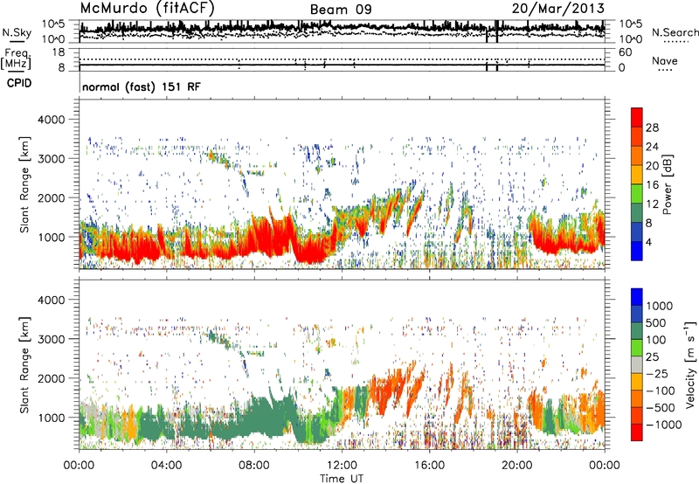Click the normal (fast) 151 RF text
The width and height of the screenshot is (699, 484).
142,86
